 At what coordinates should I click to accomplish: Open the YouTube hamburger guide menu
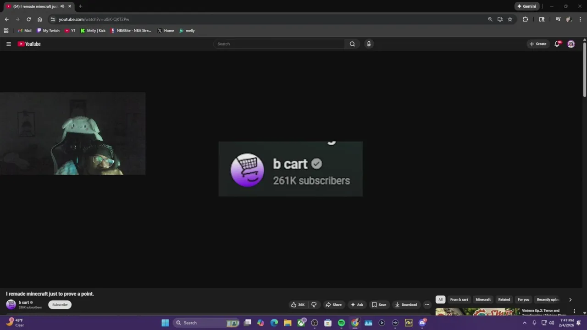click(8, 44)
